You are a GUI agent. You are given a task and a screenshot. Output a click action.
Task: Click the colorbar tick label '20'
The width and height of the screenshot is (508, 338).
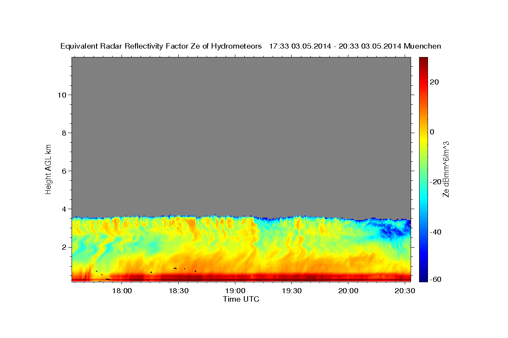(434, 82)
